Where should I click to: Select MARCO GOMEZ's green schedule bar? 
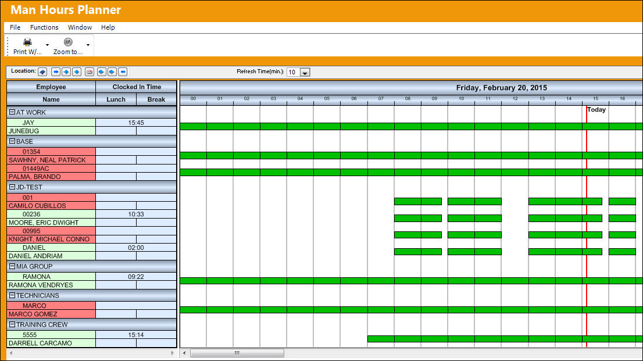coord(411,310)
